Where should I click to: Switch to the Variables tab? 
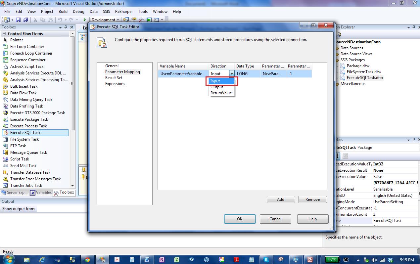(41, 193)
